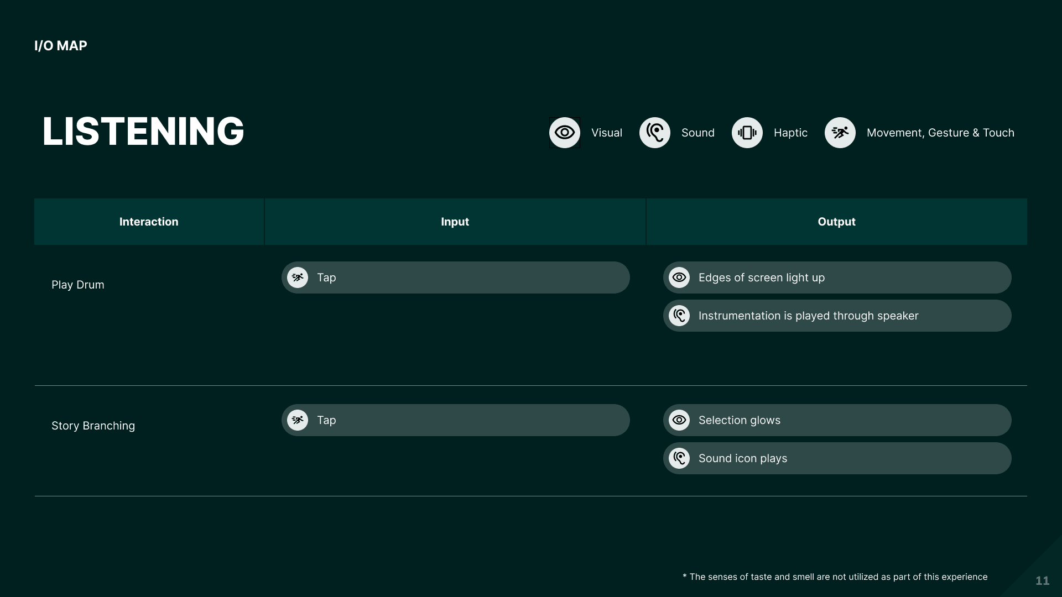Image resolution: width=1062 pixels, height=597 pixels.
Task: Click the eye icon beside Selection glows
Action: pyautogui.click(x=679, y=420)
